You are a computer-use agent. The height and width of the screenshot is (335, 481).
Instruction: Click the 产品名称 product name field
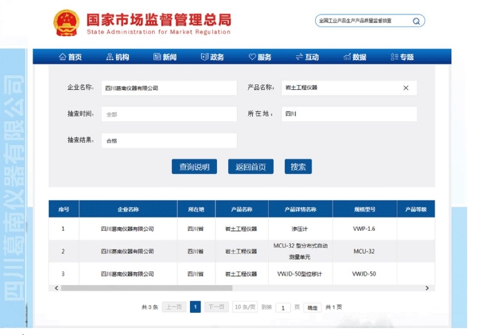click(x=350, y=88)
